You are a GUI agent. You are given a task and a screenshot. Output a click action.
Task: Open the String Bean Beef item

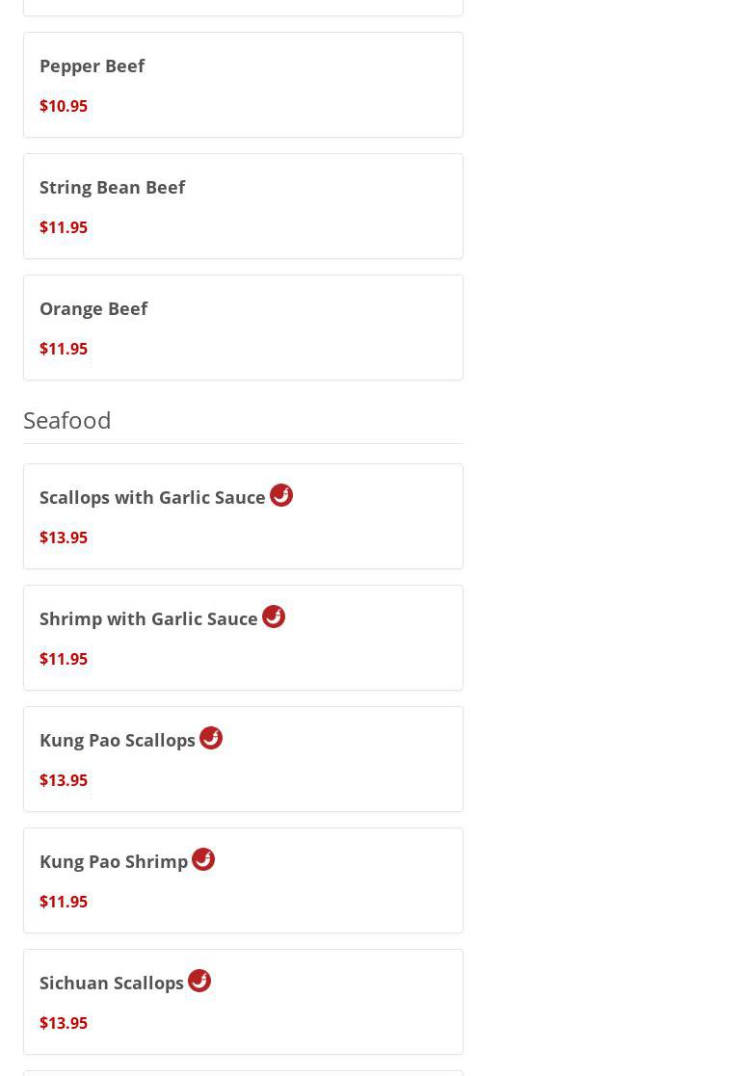point(112,187)
